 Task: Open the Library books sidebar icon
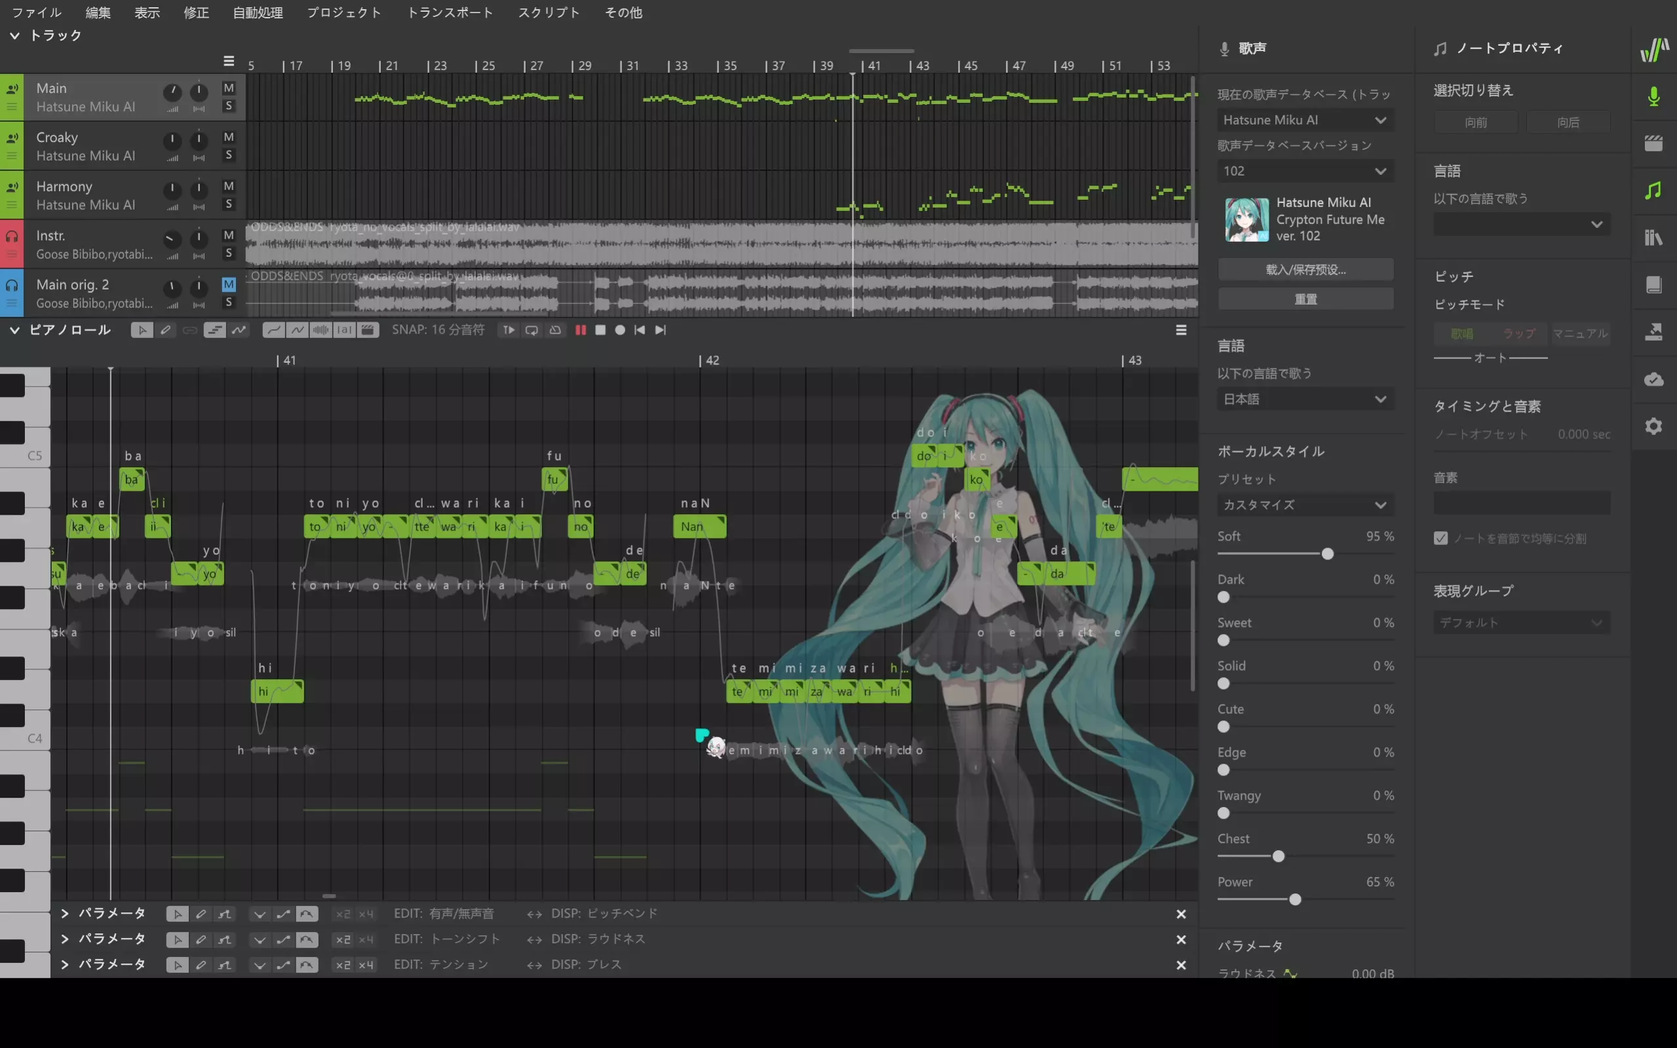(x=1653, y=238)
